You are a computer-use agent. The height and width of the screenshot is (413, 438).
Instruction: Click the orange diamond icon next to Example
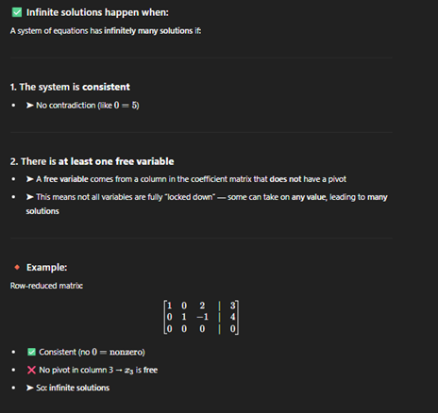pos(17,267)
